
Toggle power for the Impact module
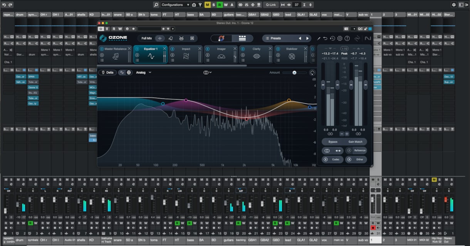click(x=172, y=49)
